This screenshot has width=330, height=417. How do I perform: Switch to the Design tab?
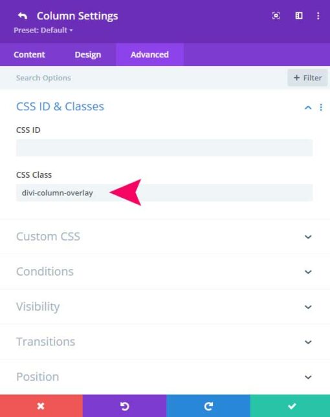point(88,54)
